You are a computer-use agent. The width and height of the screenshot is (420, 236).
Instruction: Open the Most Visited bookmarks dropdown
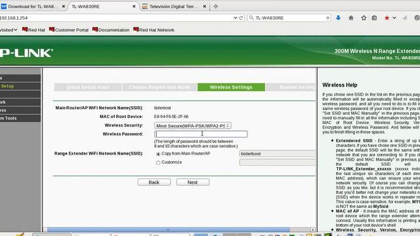(9, 30)
